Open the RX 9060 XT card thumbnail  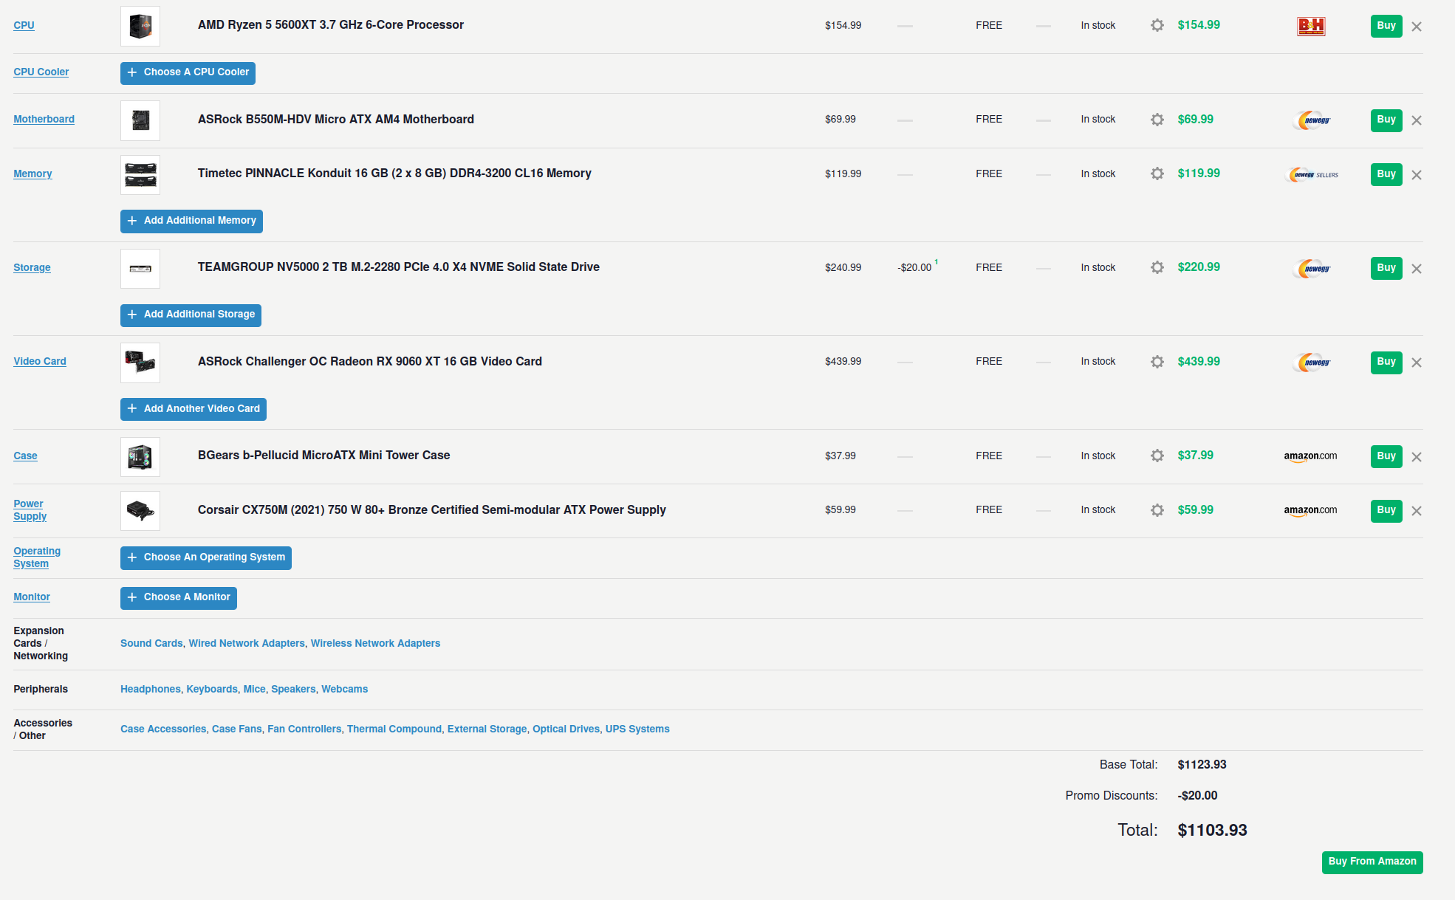tap(140, 363)
